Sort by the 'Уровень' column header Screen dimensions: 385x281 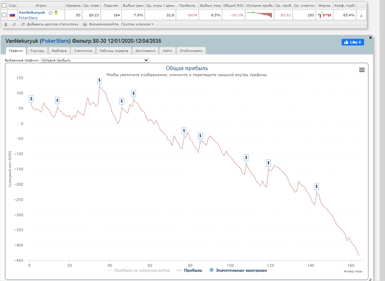coord(73,5)
